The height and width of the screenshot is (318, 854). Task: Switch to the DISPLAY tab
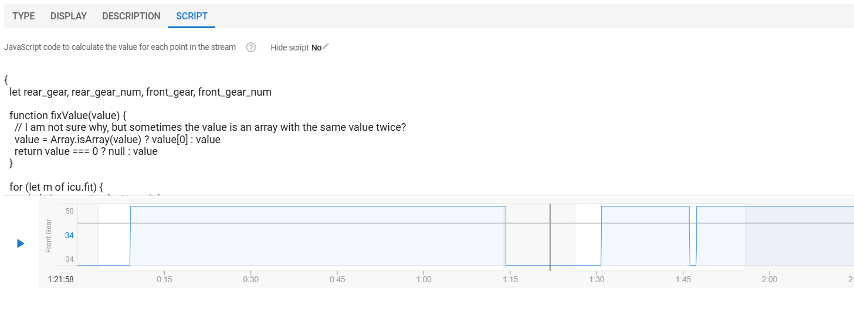tap(69, 16)
